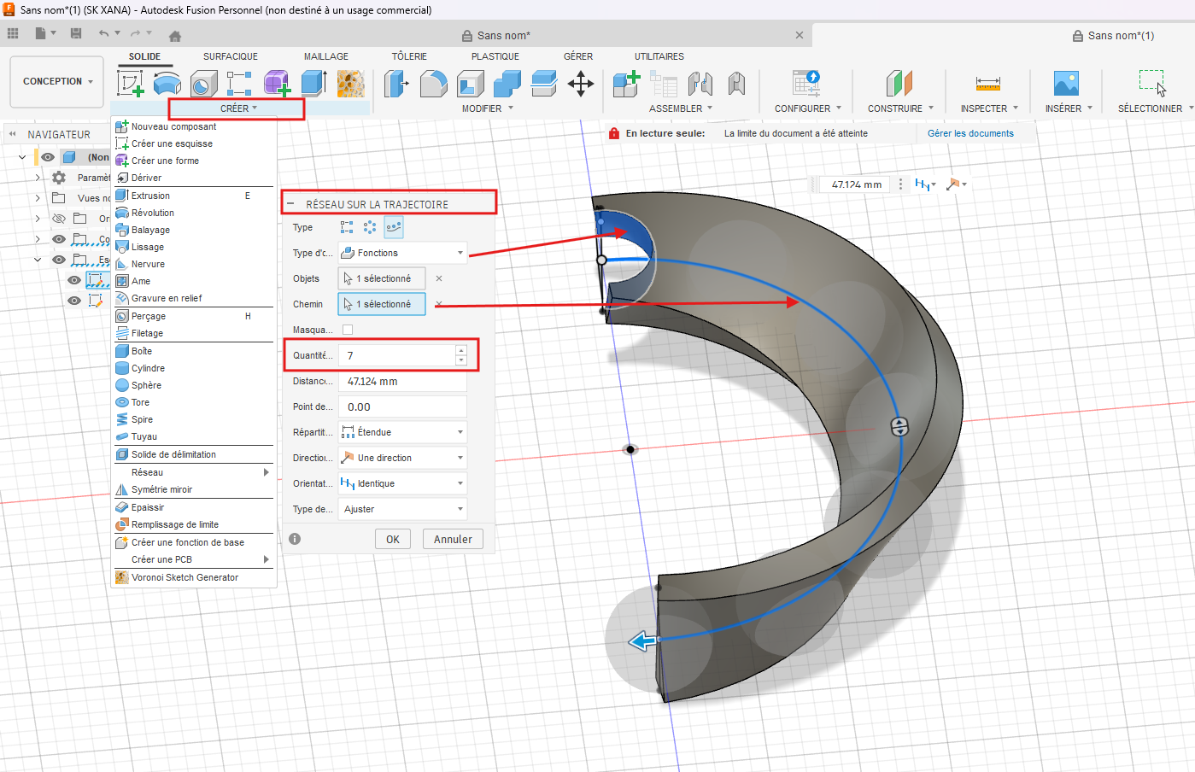The image size is (1195, 772).
Task: Open the 'Gérer les documents' link
Action: [x=970, y=133]
